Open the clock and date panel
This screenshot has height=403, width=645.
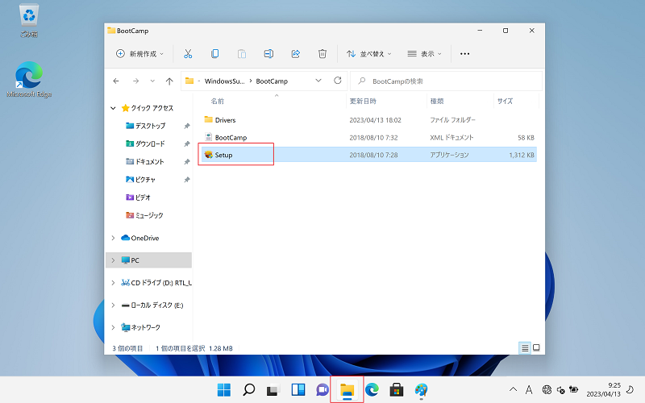pyautogui.click(x=603, y=390)
